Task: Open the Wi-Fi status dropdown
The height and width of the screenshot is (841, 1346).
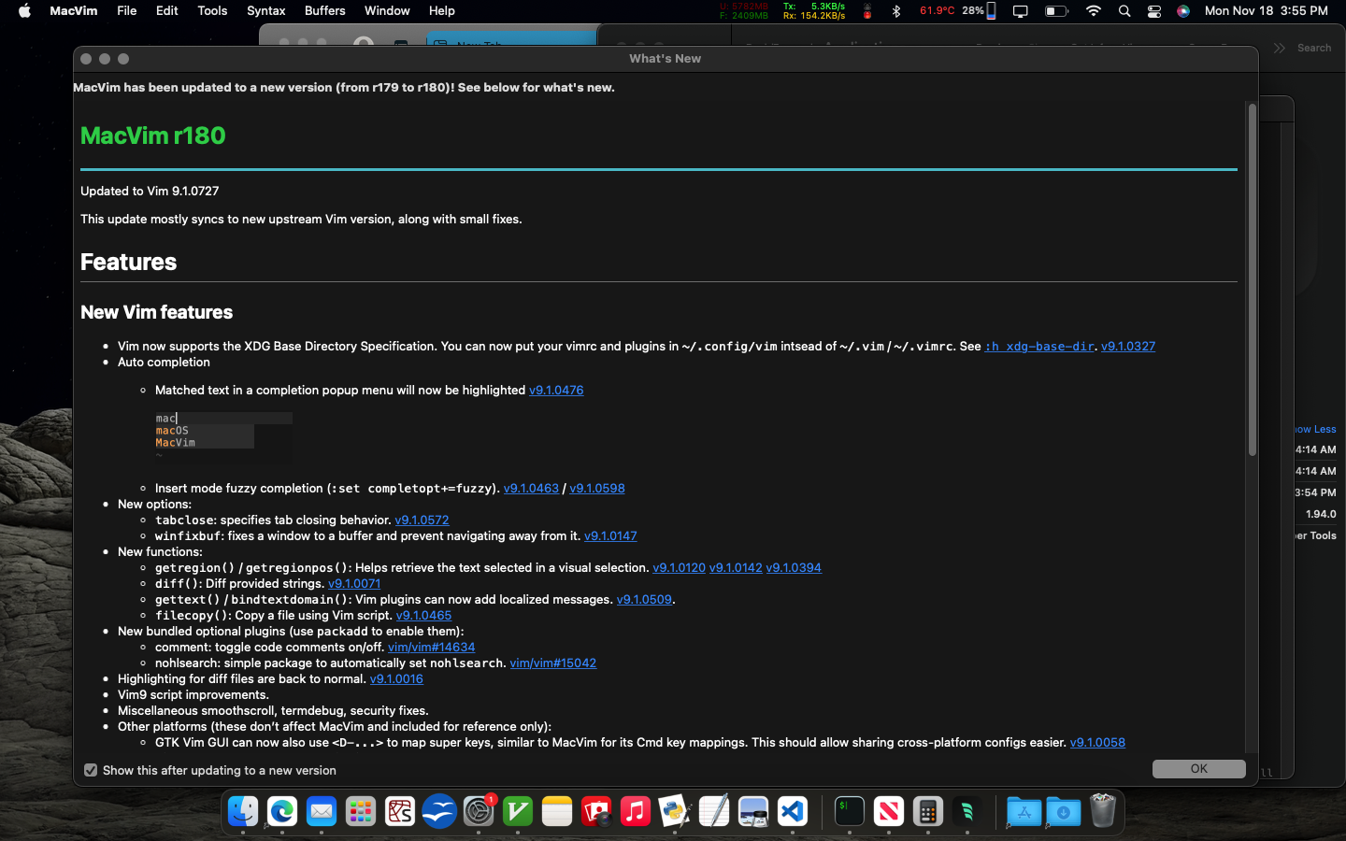Action: point(1094,11)
